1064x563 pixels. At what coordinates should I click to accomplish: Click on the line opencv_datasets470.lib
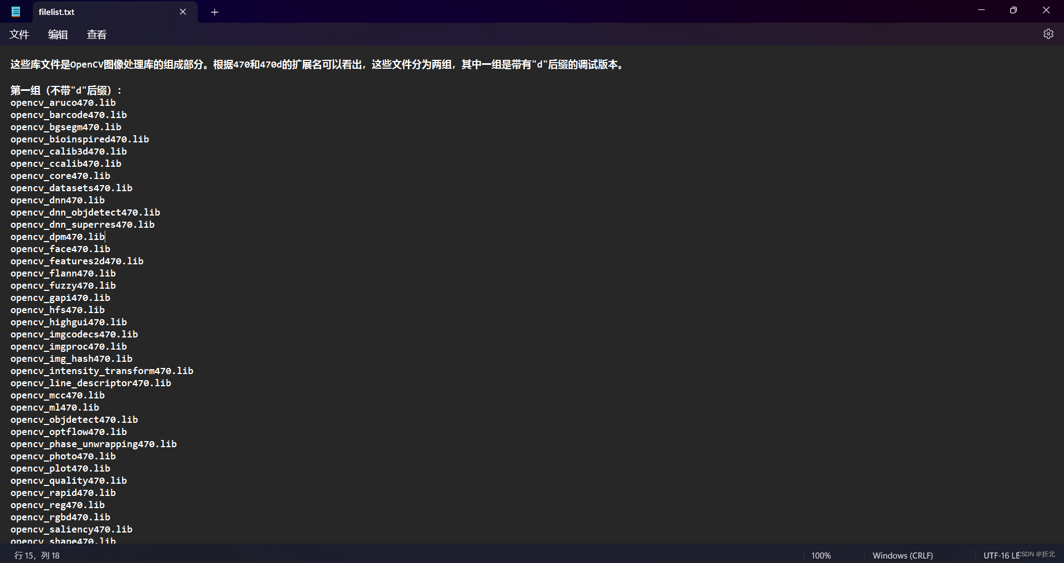(x=71, y=188)
